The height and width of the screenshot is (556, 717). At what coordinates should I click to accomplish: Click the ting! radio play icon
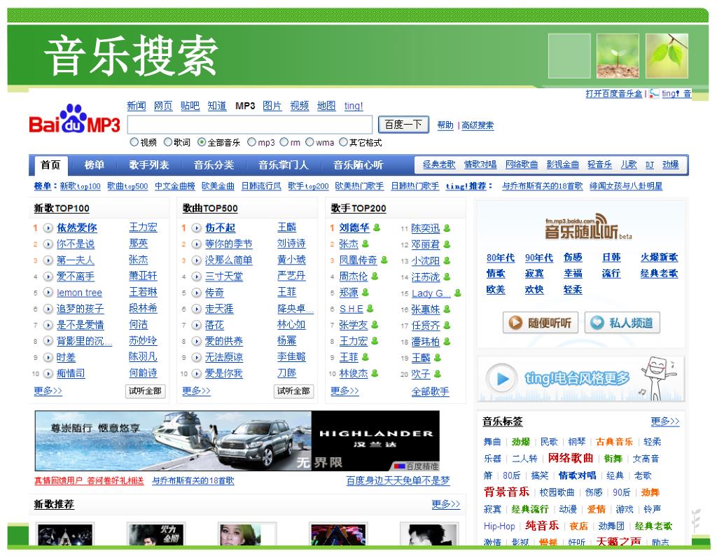tap(502, 379)
